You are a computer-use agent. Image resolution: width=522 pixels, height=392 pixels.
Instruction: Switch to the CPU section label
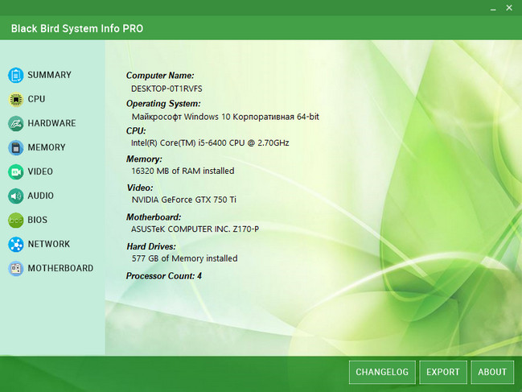(36, 99)
